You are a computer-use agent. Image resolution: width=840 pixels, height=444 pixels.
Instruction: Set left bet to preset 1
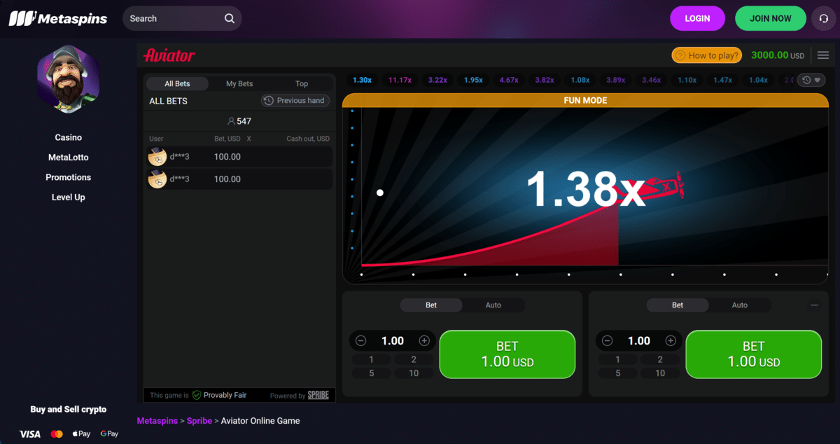click(x=372, y=360)
